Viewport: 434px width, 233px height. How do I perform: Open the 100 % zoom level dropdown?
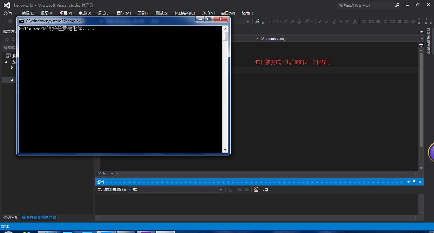tap(112, 174)
